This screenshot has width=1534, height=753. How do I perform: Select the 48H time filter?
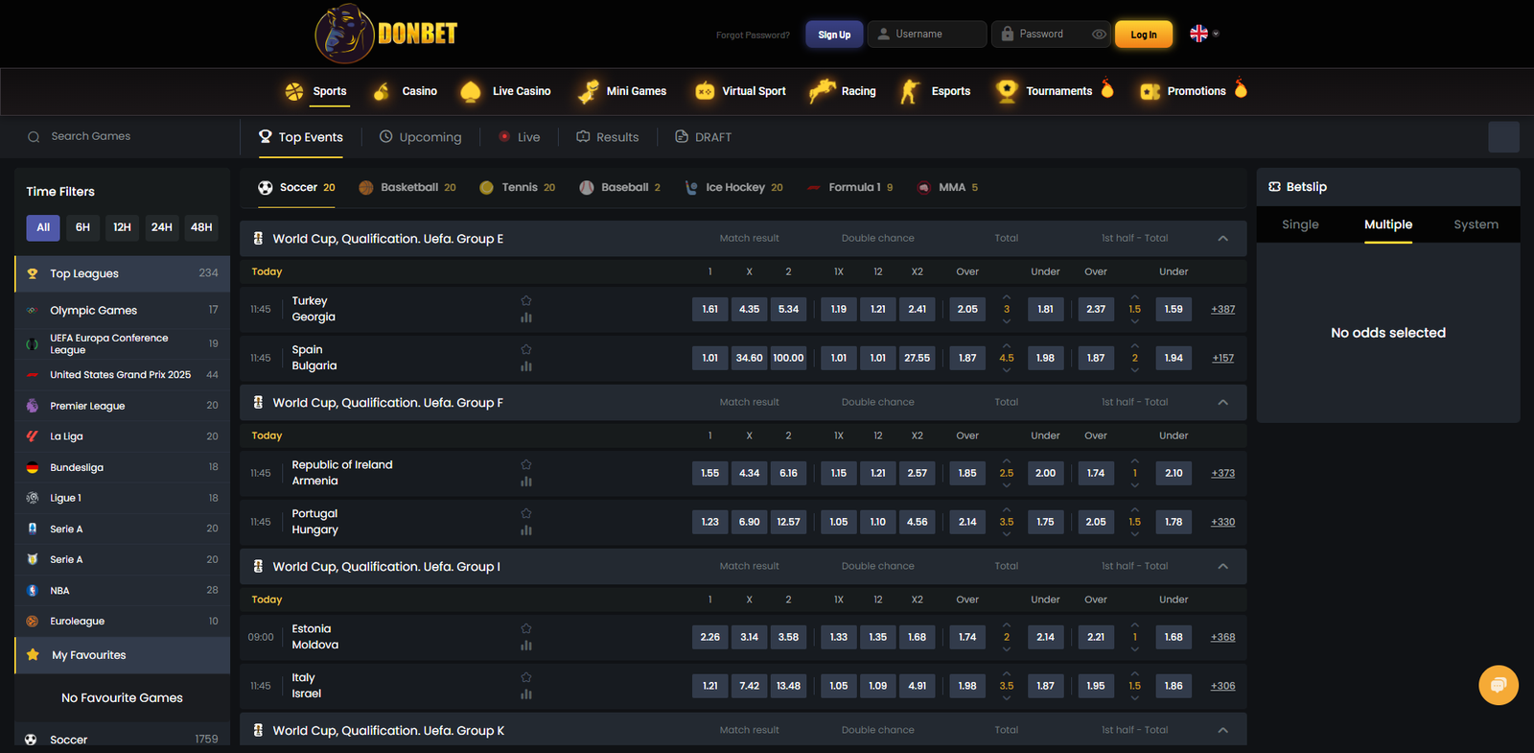[201, 227]
